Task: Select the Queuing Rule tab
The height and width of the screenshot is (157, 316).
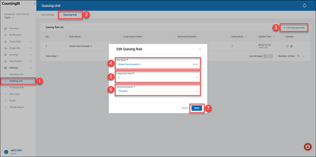Action: tap(70, 15)
